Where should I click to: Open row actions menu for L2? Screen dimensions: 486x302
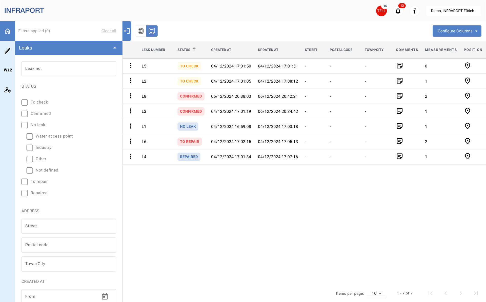pyautogui.click(x=131, y=81)
